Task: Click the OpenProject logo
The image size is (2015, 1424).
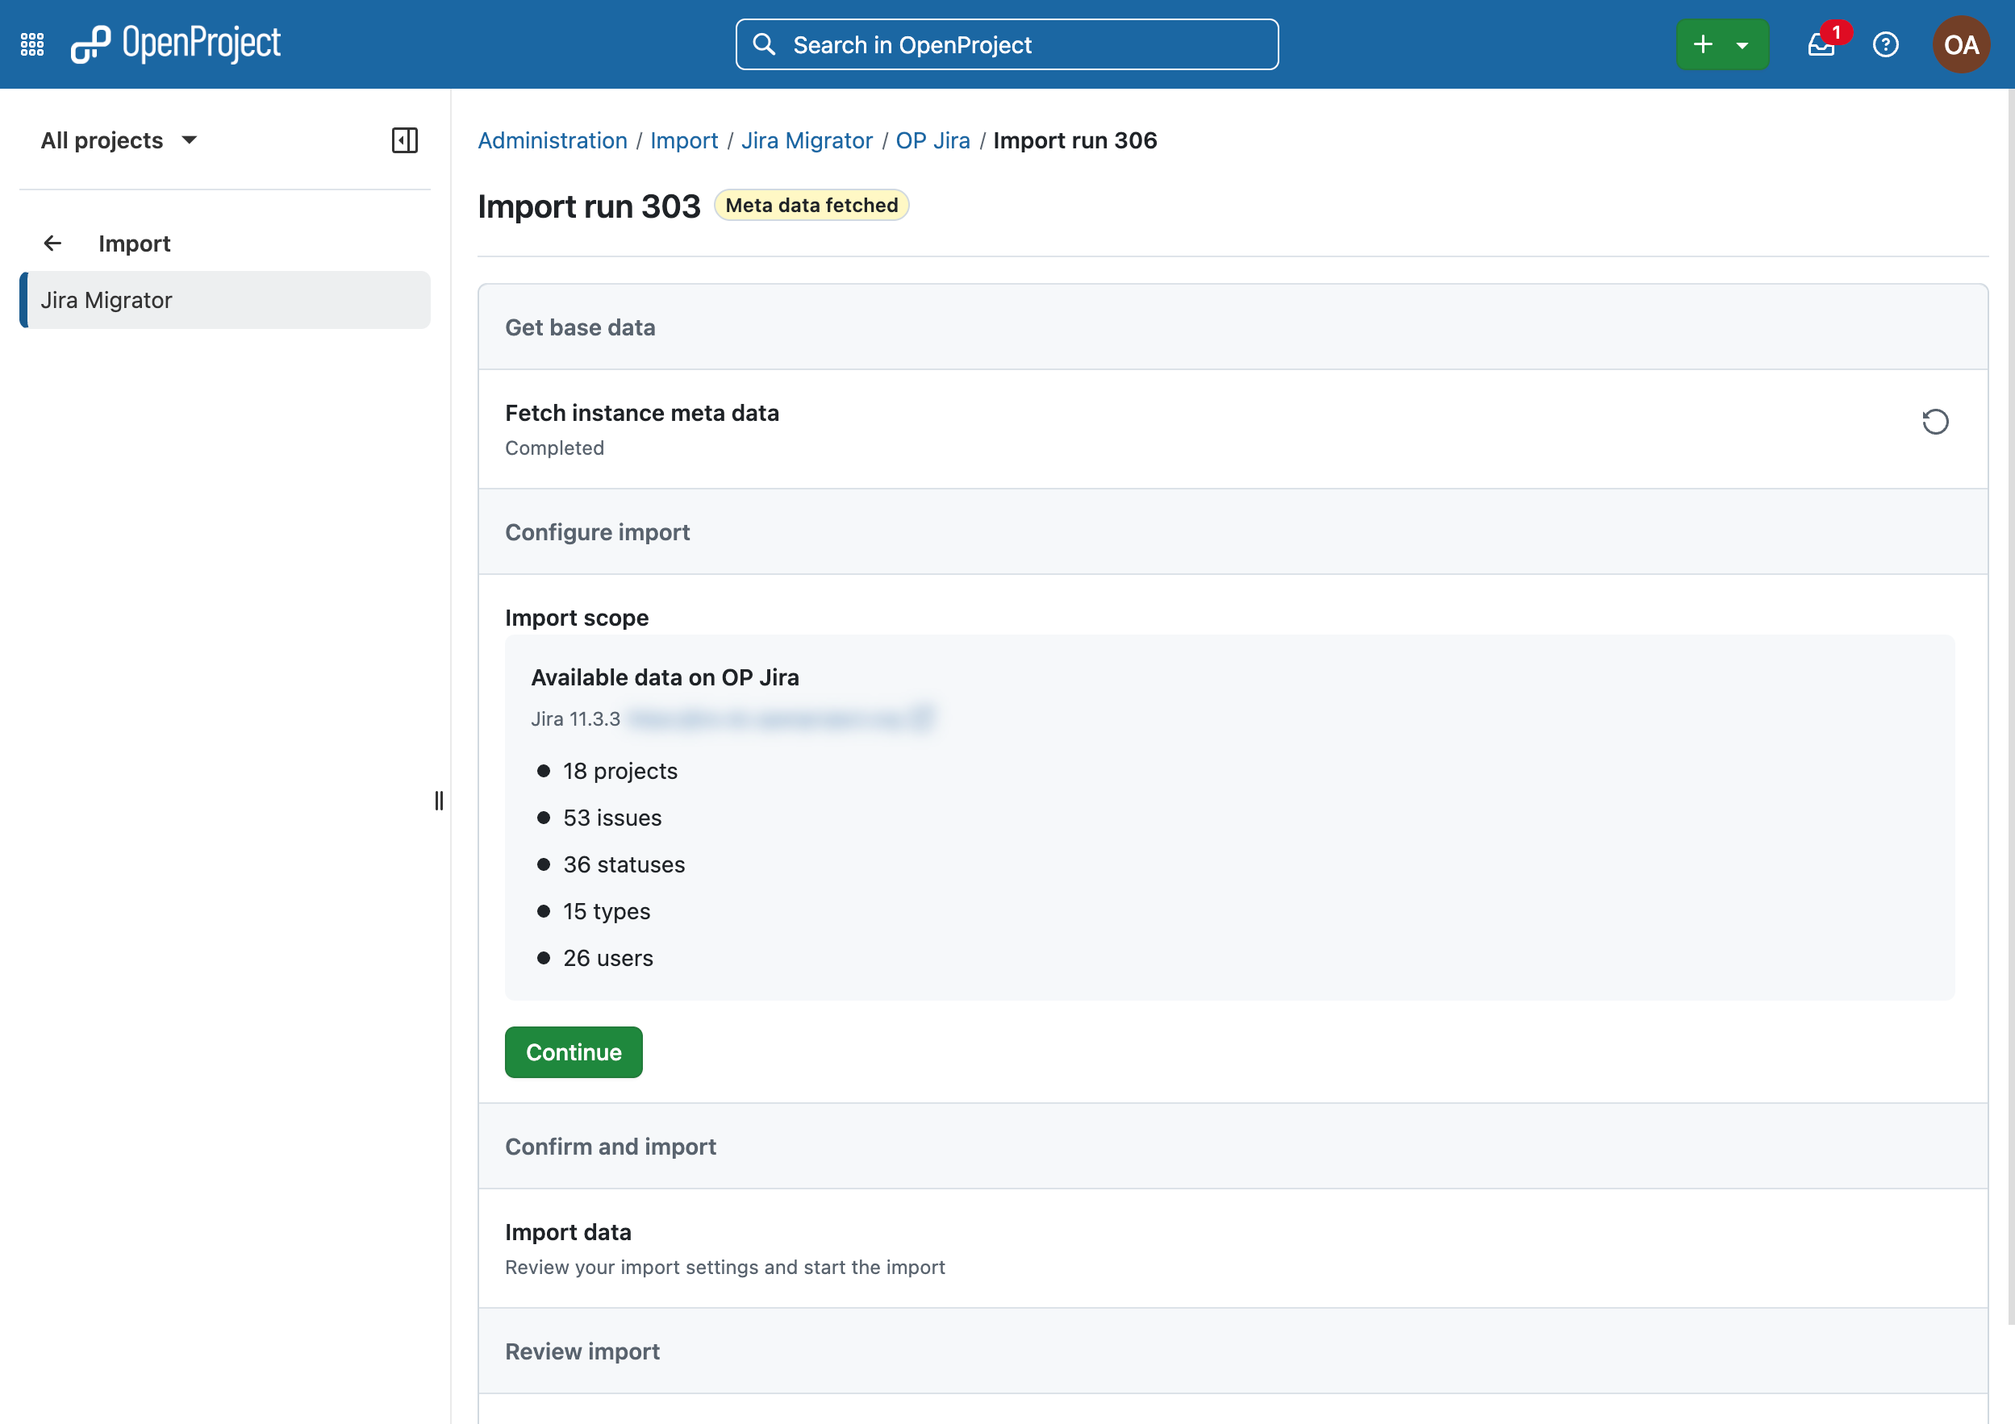Action: pyautogui.click(x=176, y=44)
